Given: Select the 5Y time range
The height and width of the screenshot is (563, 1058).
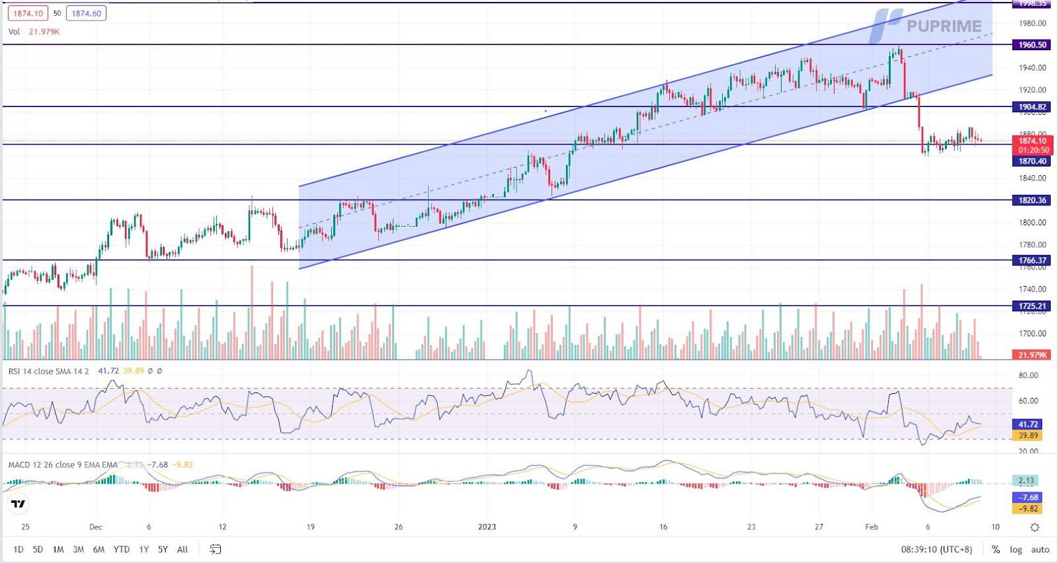Looking at the screenshot, I should pyautogui.click(x=163, y=549).
